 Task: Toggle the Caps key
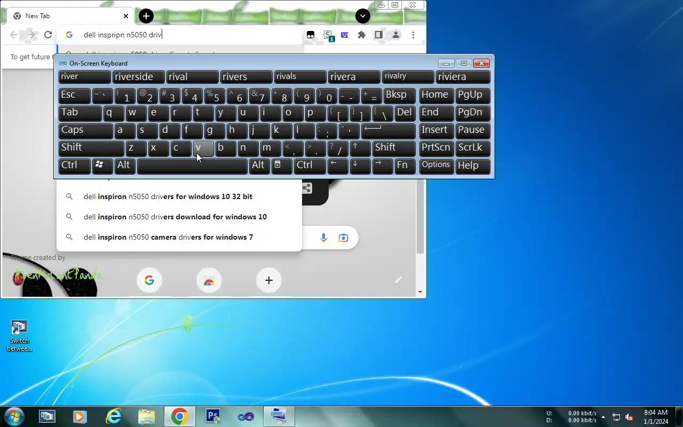click(86, 131)
